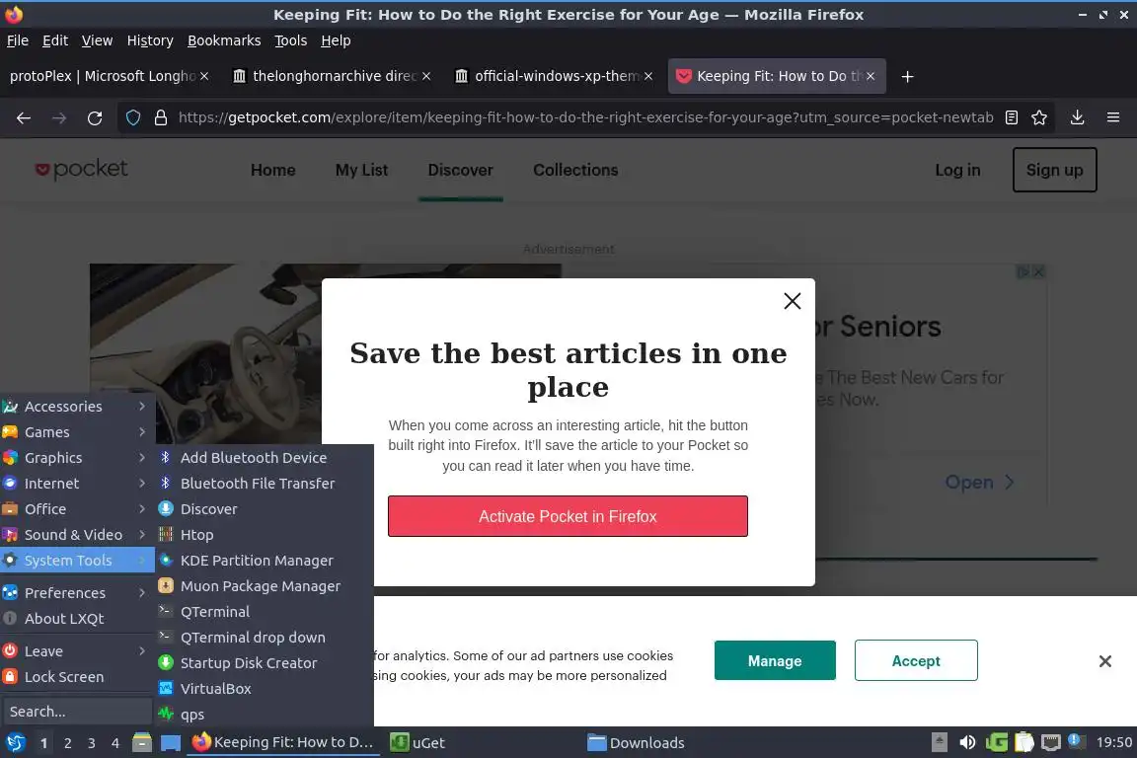Launch QTerminal drop down
Viewport: 1137px width, 758px height.
pyautogui.click(x=265, y=638)
